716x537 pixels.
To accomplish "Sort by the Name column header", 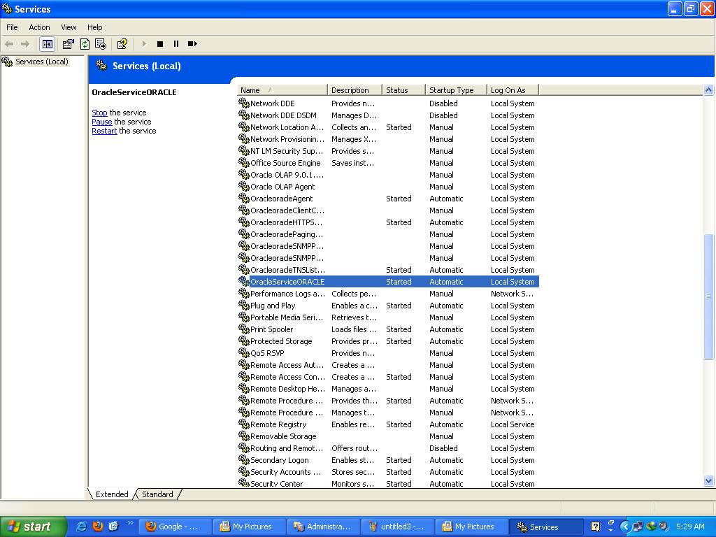I will pyautogui.click(x=282, y=90).
